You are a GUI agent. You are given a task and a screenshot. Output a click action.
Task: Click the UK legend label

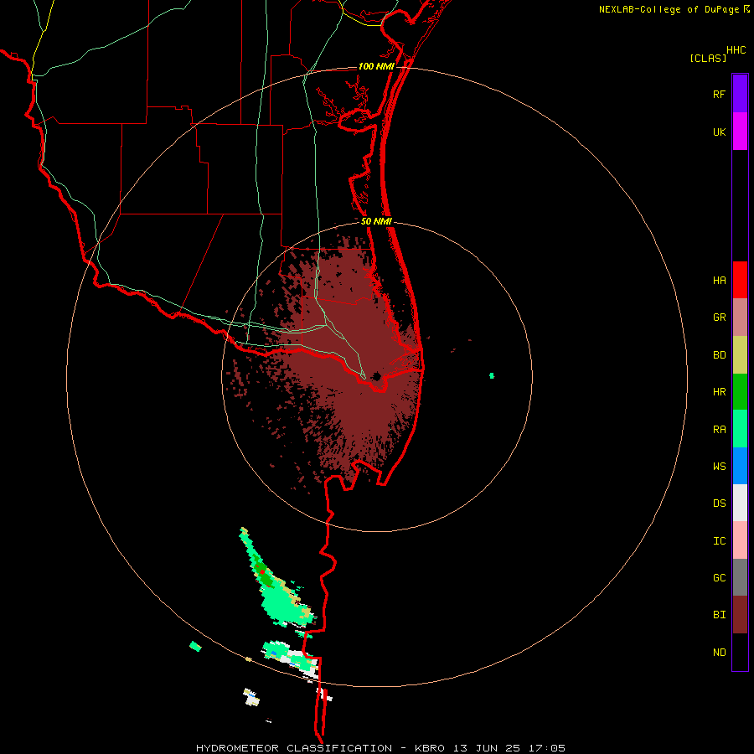pyautogui.click(x=719, y=132)
